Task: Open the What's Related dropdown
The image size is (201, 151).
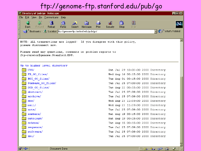Action: [x=169, y=31]
